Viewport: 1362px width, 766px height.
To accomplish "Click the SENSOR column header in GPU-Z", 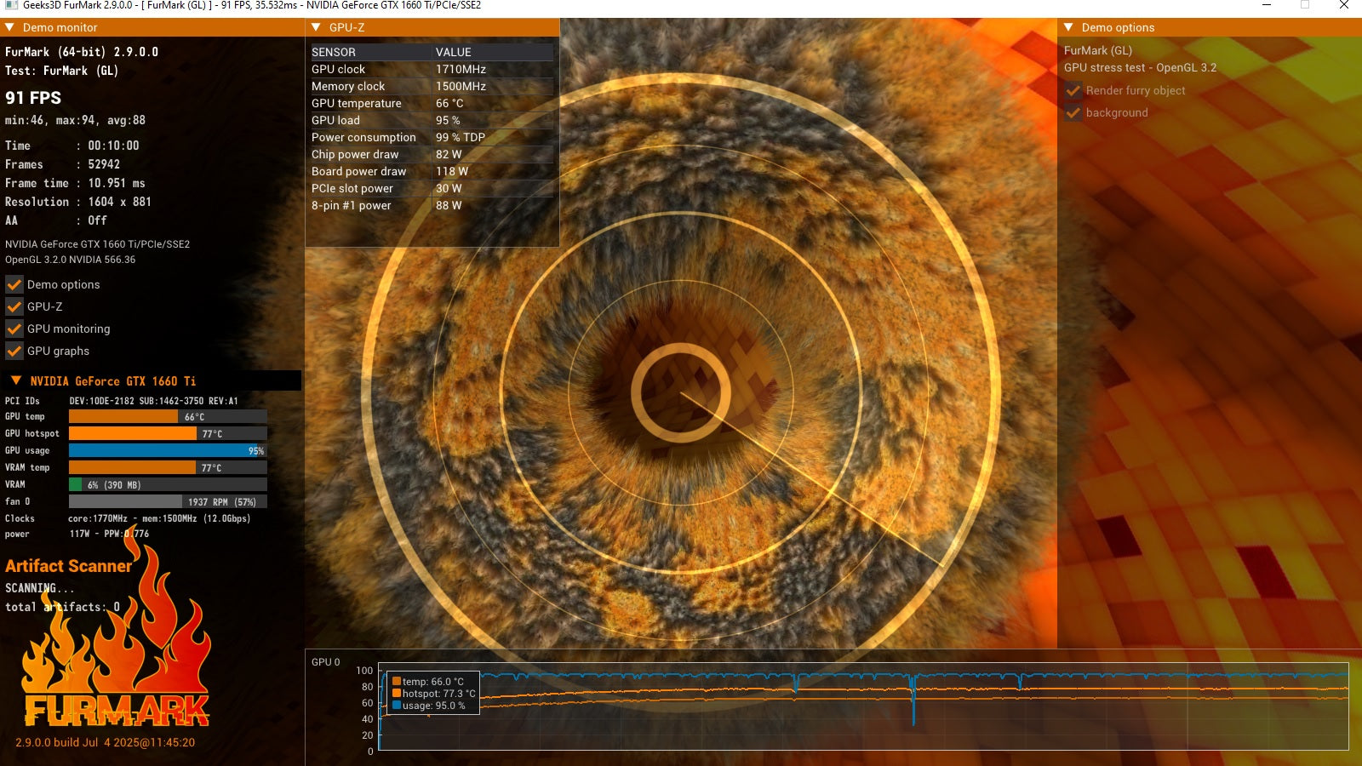I will 334,52.
